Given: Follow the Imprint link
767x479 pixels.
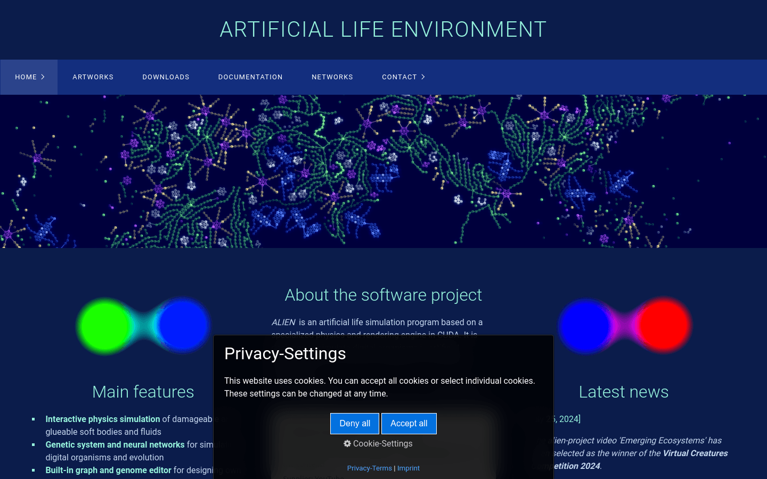Looking at the screenshot, I should point(409,468).
